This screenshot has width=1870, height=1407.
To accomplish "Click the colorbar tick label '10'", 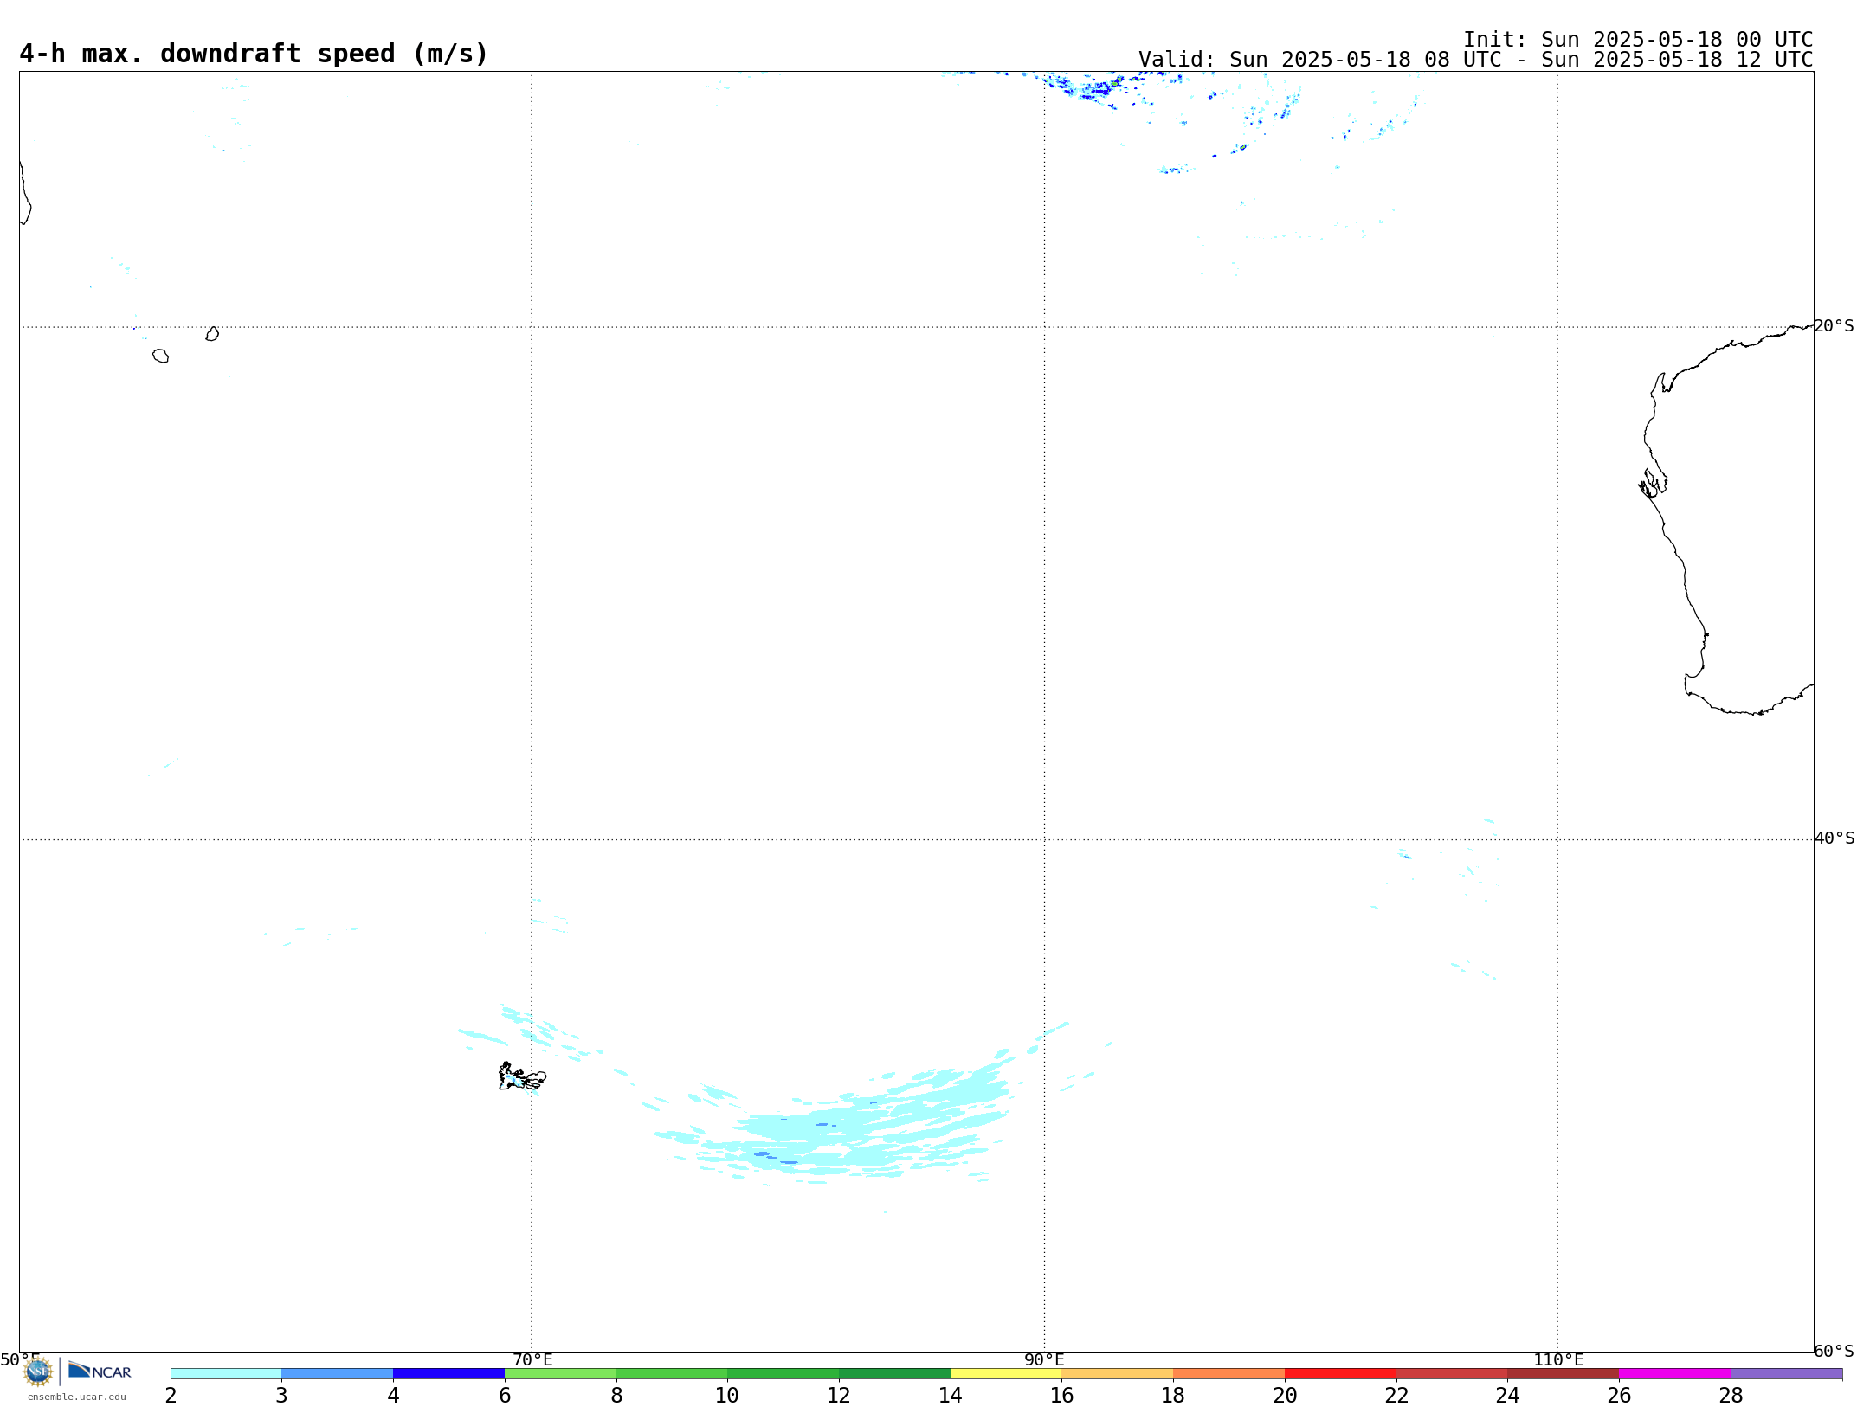I will (x=727, y=1395).
